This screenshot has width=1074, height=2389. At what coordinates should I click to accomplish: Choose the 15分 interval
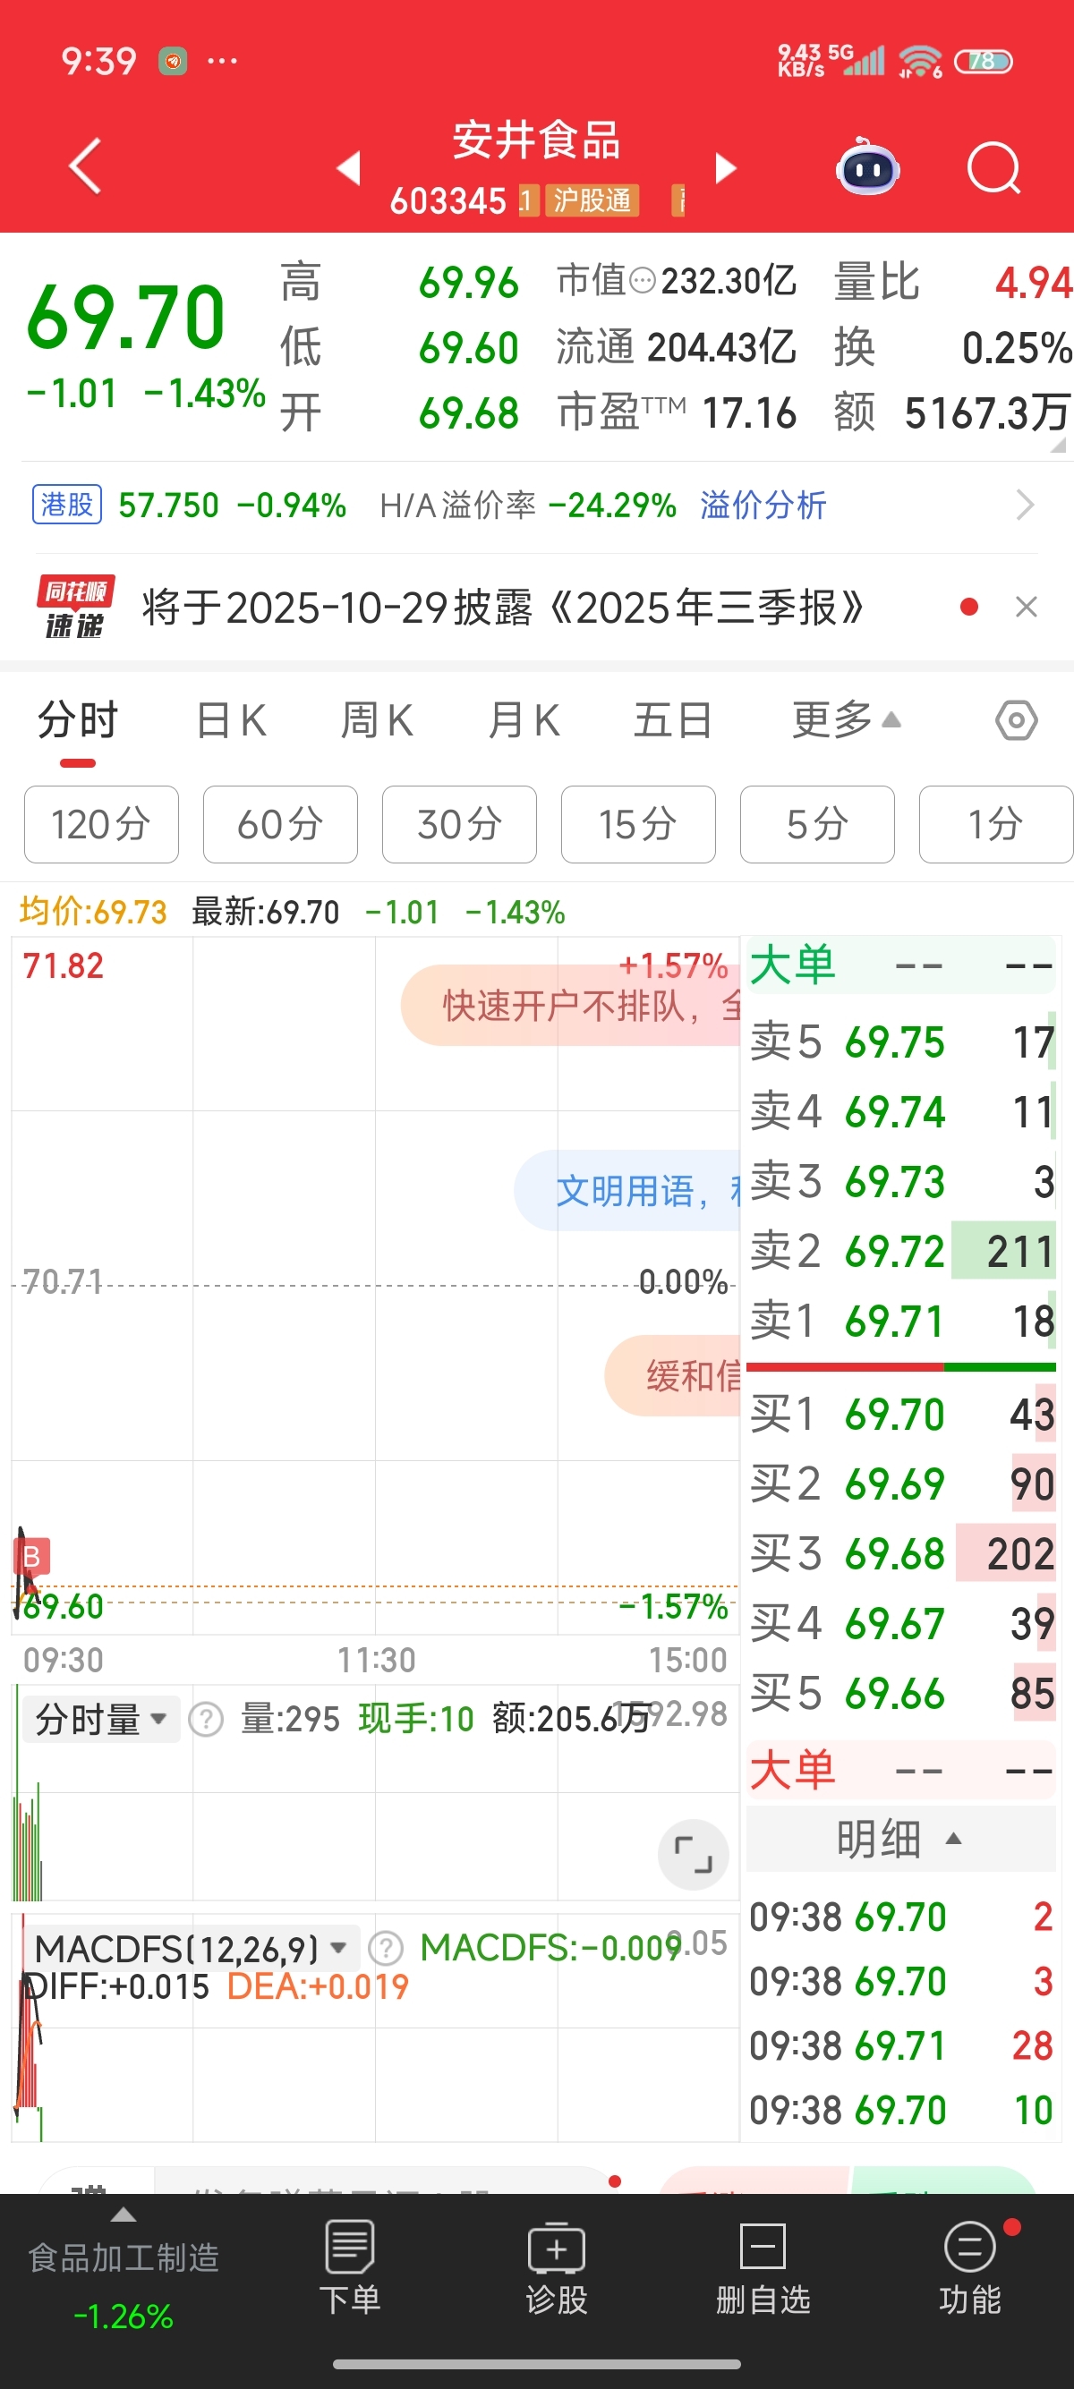(638, 823)
